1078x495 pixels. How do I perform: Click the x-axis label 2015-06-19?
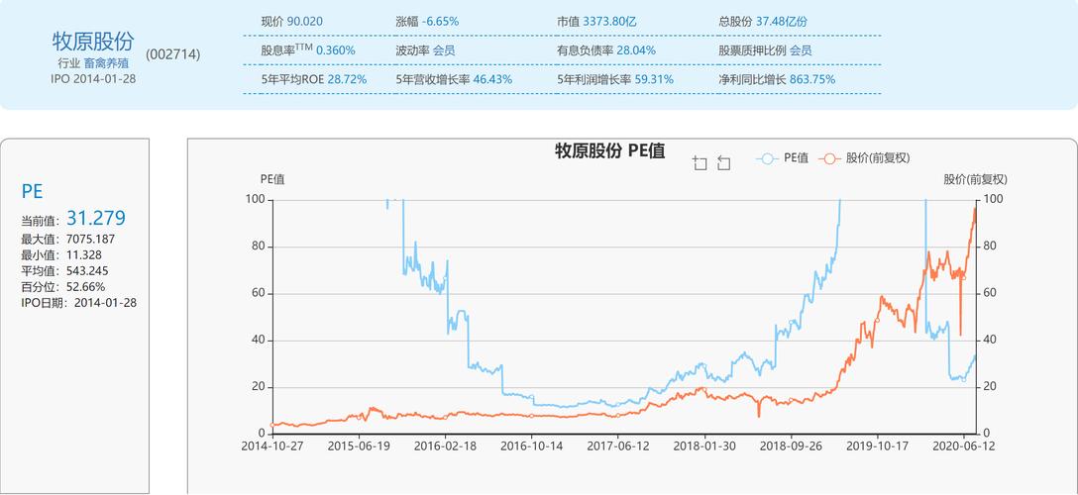(x=359, y=445)
